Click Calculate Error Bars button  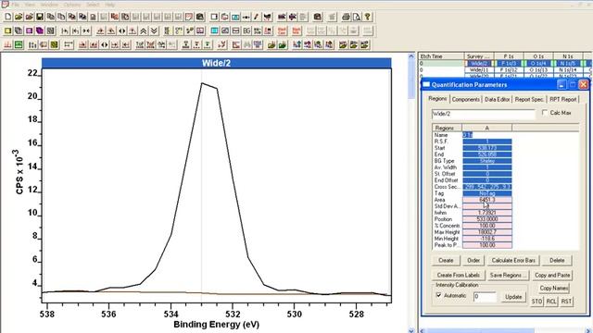[513, 260]
